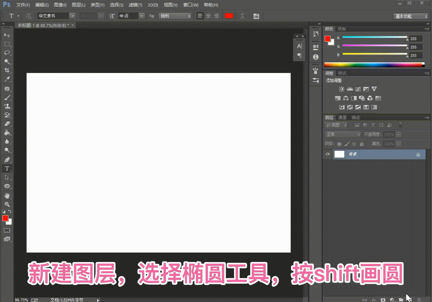432x302 pixels.
Task: Expand the font size dropdown
Action: 142,16
